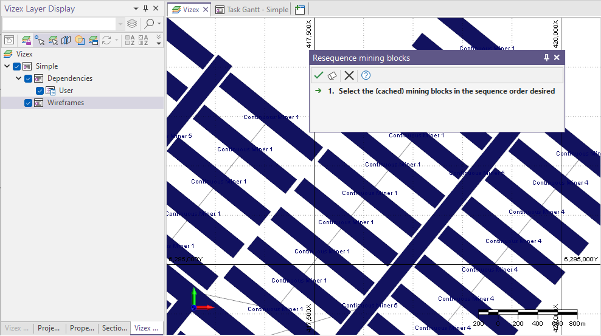601x336 pixels.
Task: Accept the resequence with green checkmark
Action: tap(319, 75)
